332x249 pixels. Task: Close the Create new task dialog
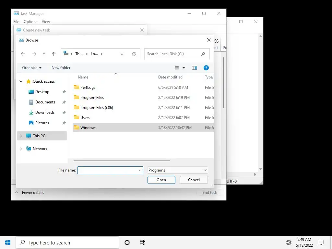click(x=142, y=30)
